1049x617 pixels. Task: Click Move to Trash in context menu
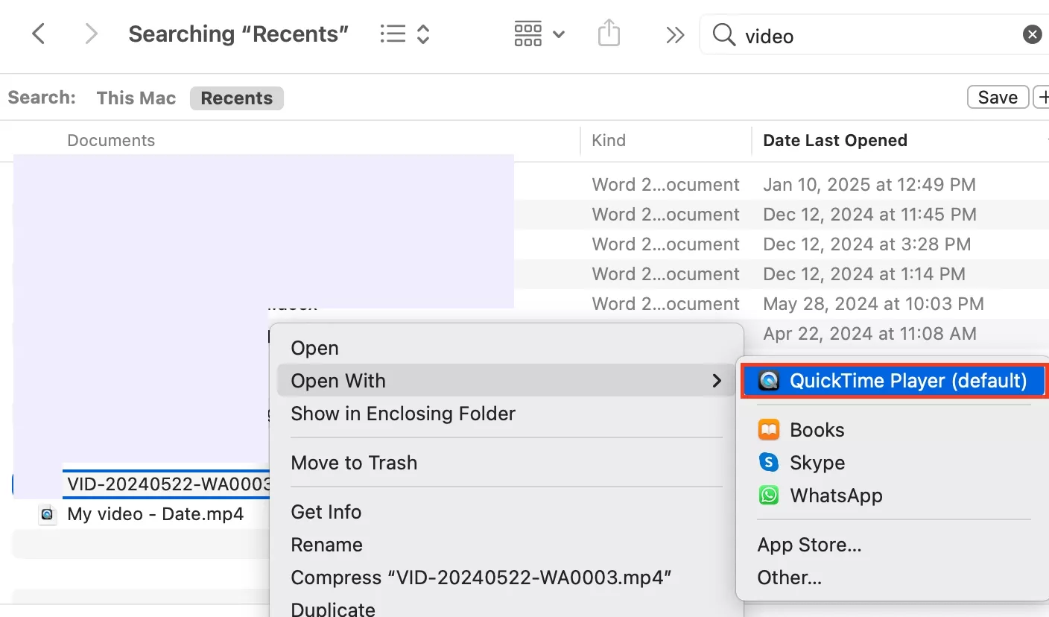[x=354, y=463]
